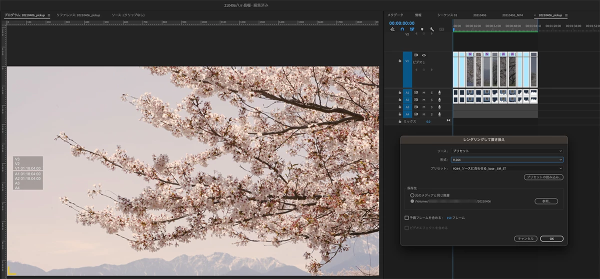The height and width of the screenshot is (279, 600).
Task: Enable voice-over record on track A1
Action: tap(439, 92)
